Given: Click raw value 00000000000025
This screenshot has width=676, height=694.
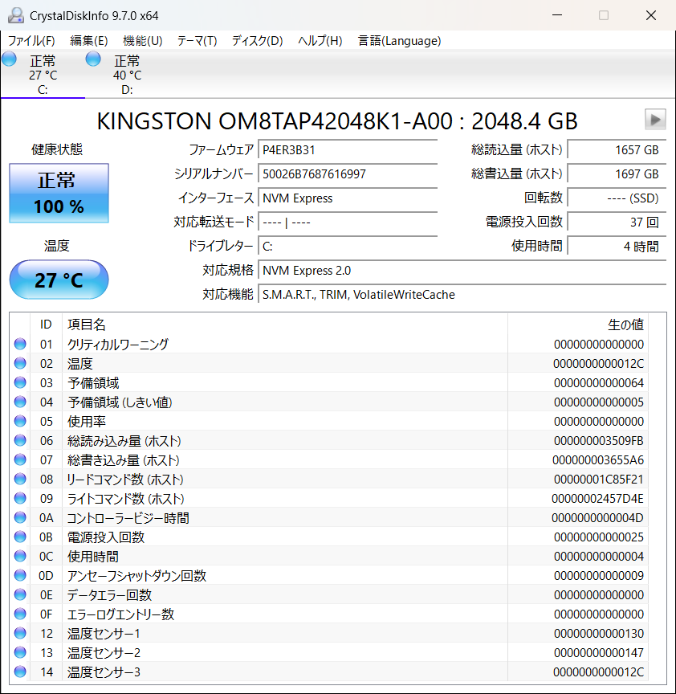Looking at the screenshot, I should coord(599,537).
